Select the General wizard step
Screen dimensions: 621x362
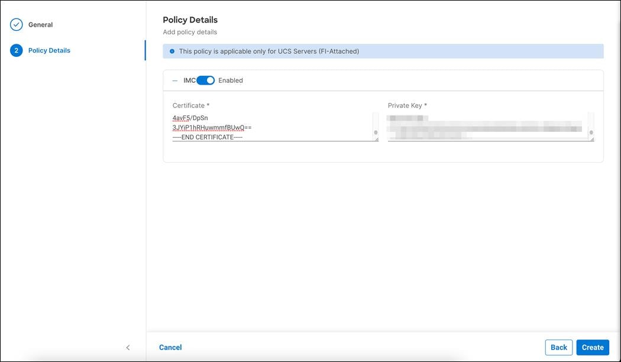(x=40, y=24)
